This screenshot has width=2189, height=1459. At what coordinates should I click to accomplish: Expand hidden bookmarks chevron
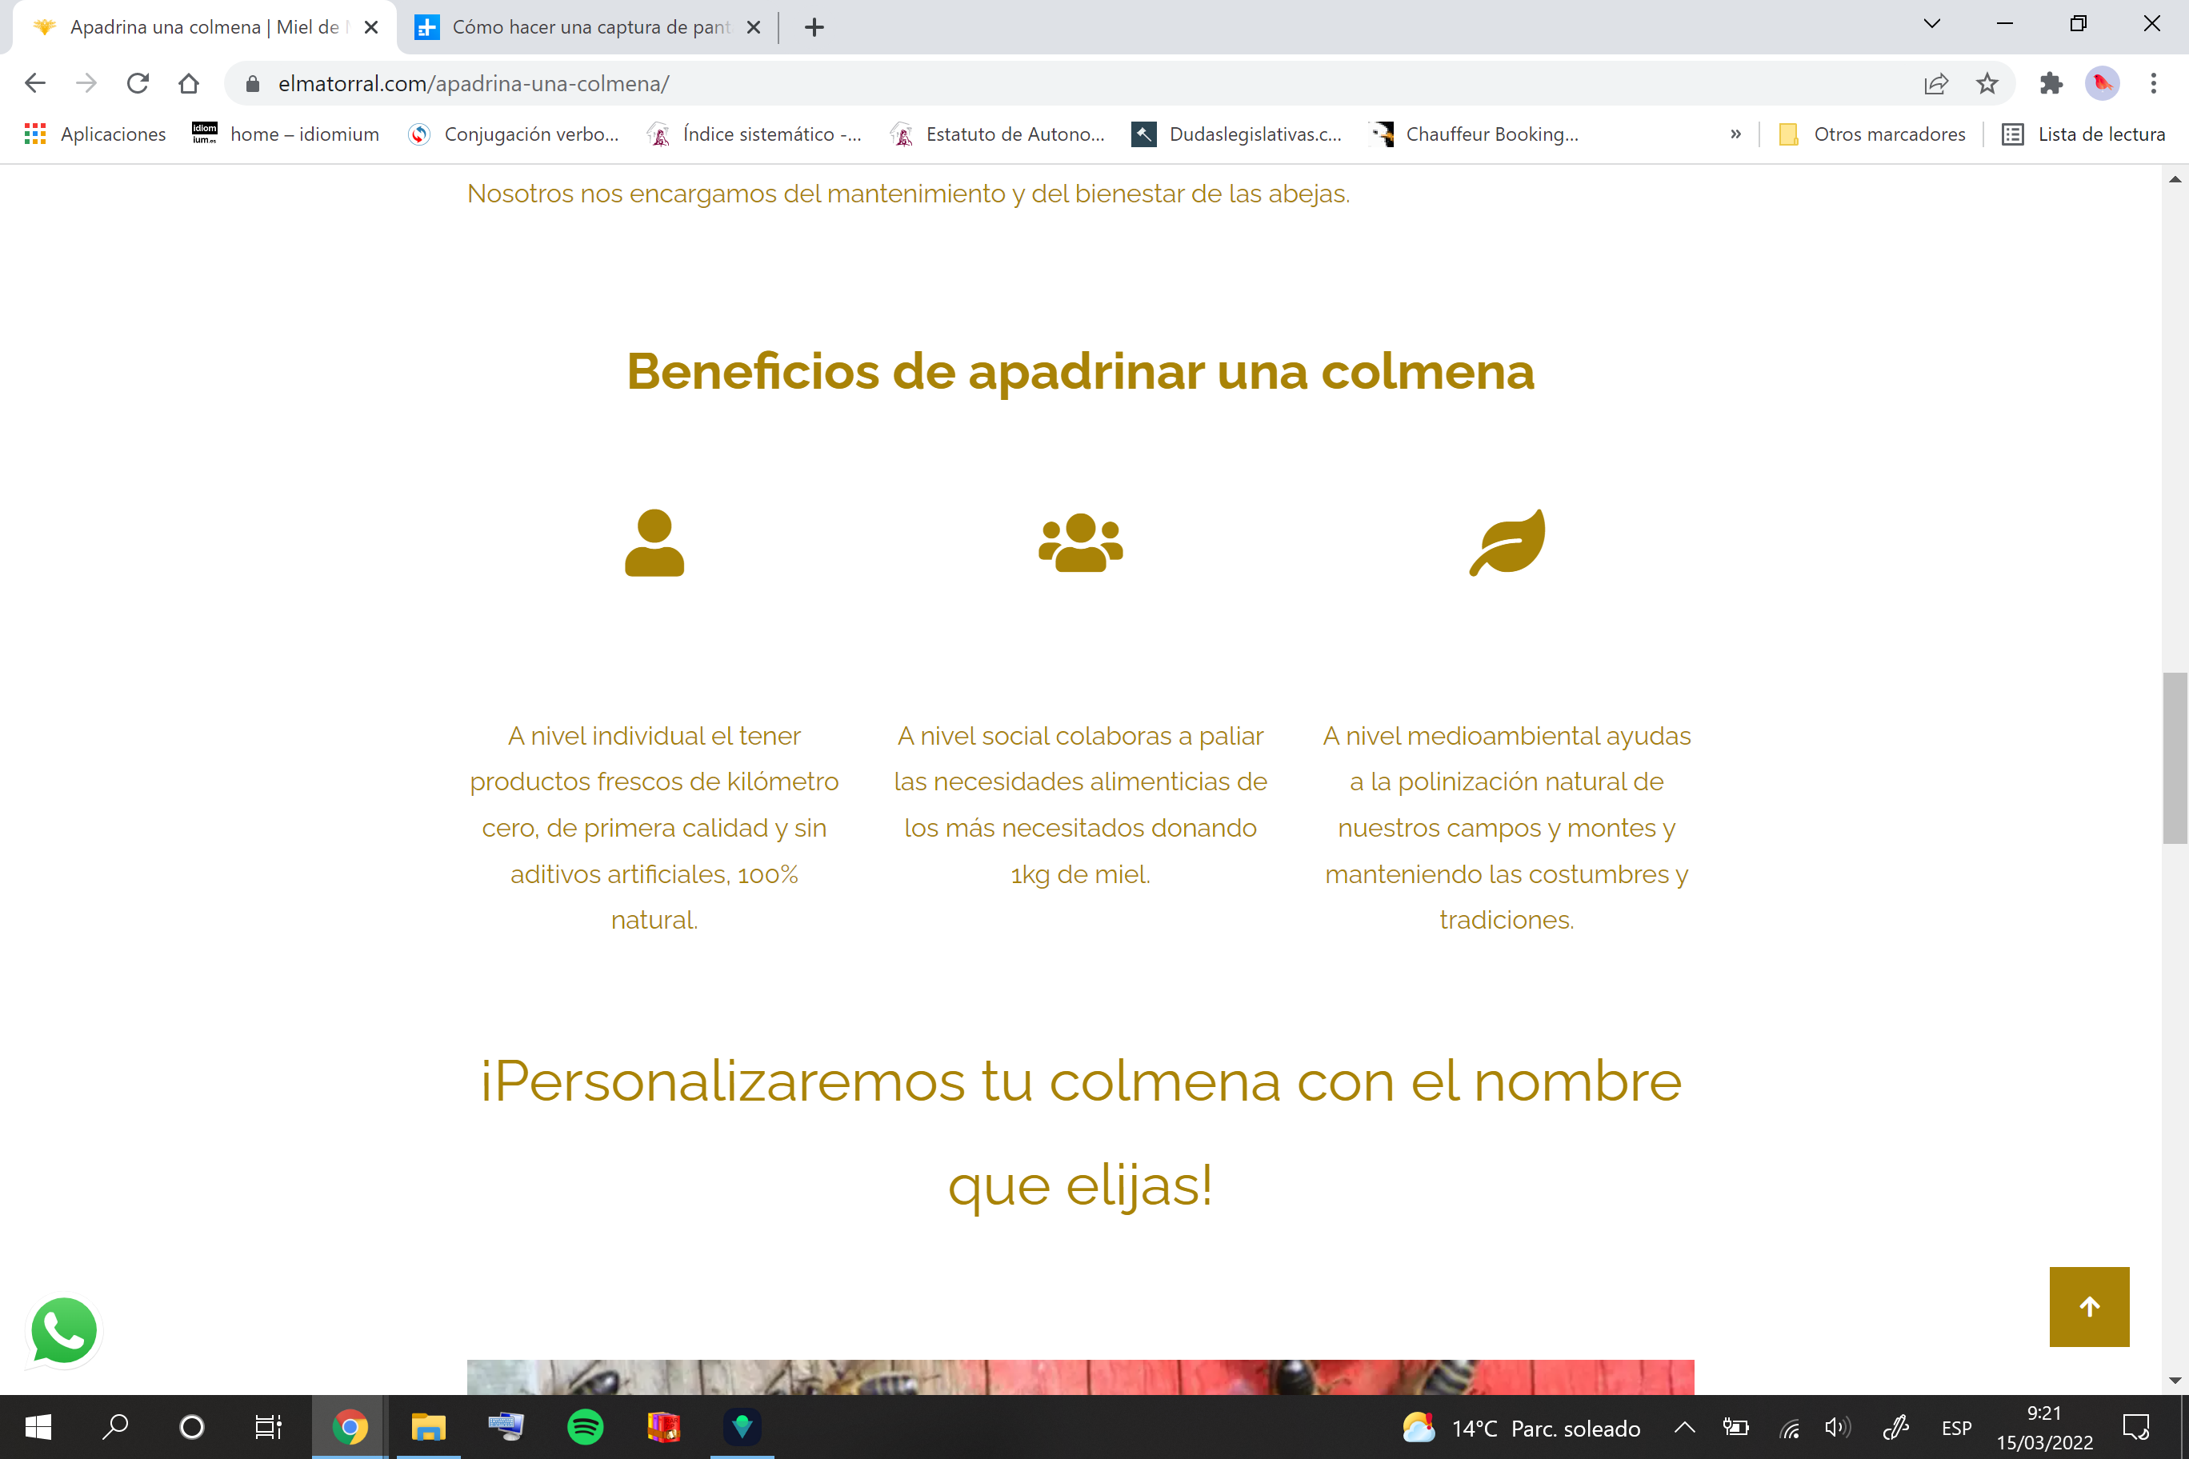click(1735, 134)
